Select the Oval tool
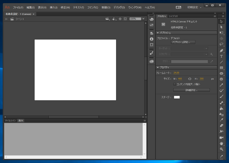 point(221,74)
